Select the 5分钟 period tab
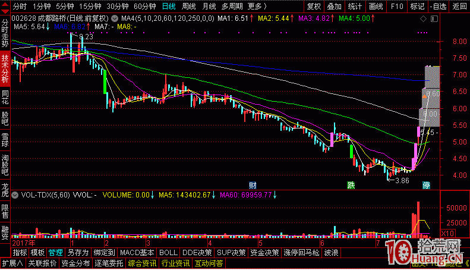 coord(65,7)
